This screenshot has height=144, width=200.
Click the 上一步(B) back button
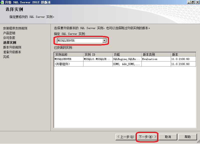tap(126, 137)
